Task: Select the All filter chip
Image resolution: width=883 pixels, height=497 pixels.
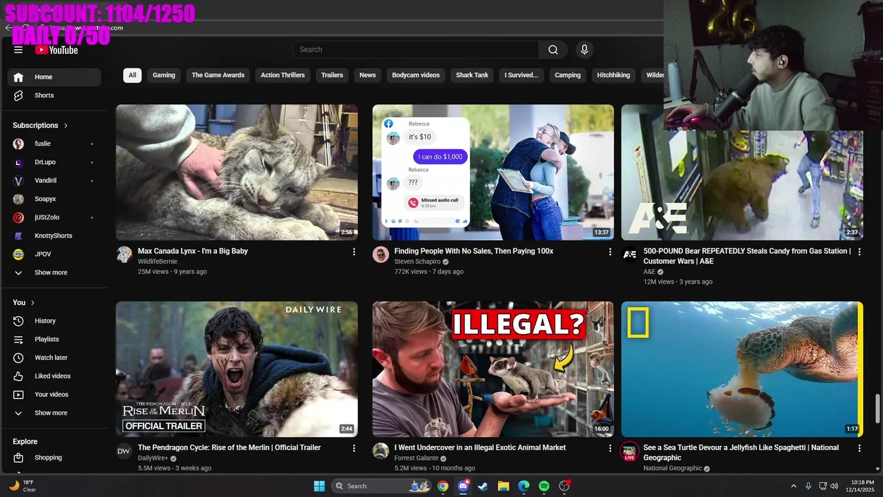Action: (132, 75)
